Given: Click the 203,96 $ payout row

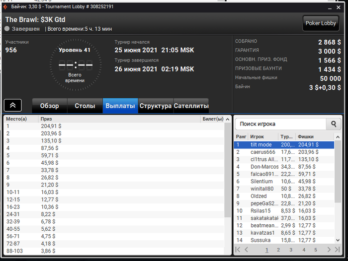Looking at the screenshot, I should coord(114,133).
